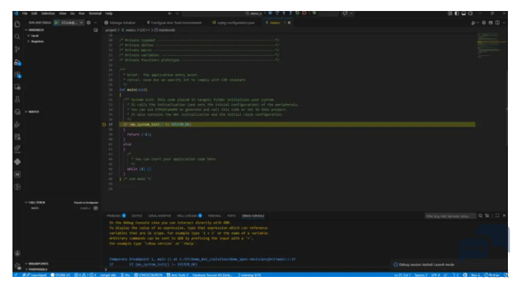Screen dimensions: 516x285
Task: Open the Terminal menu
Action: [95, 13]
